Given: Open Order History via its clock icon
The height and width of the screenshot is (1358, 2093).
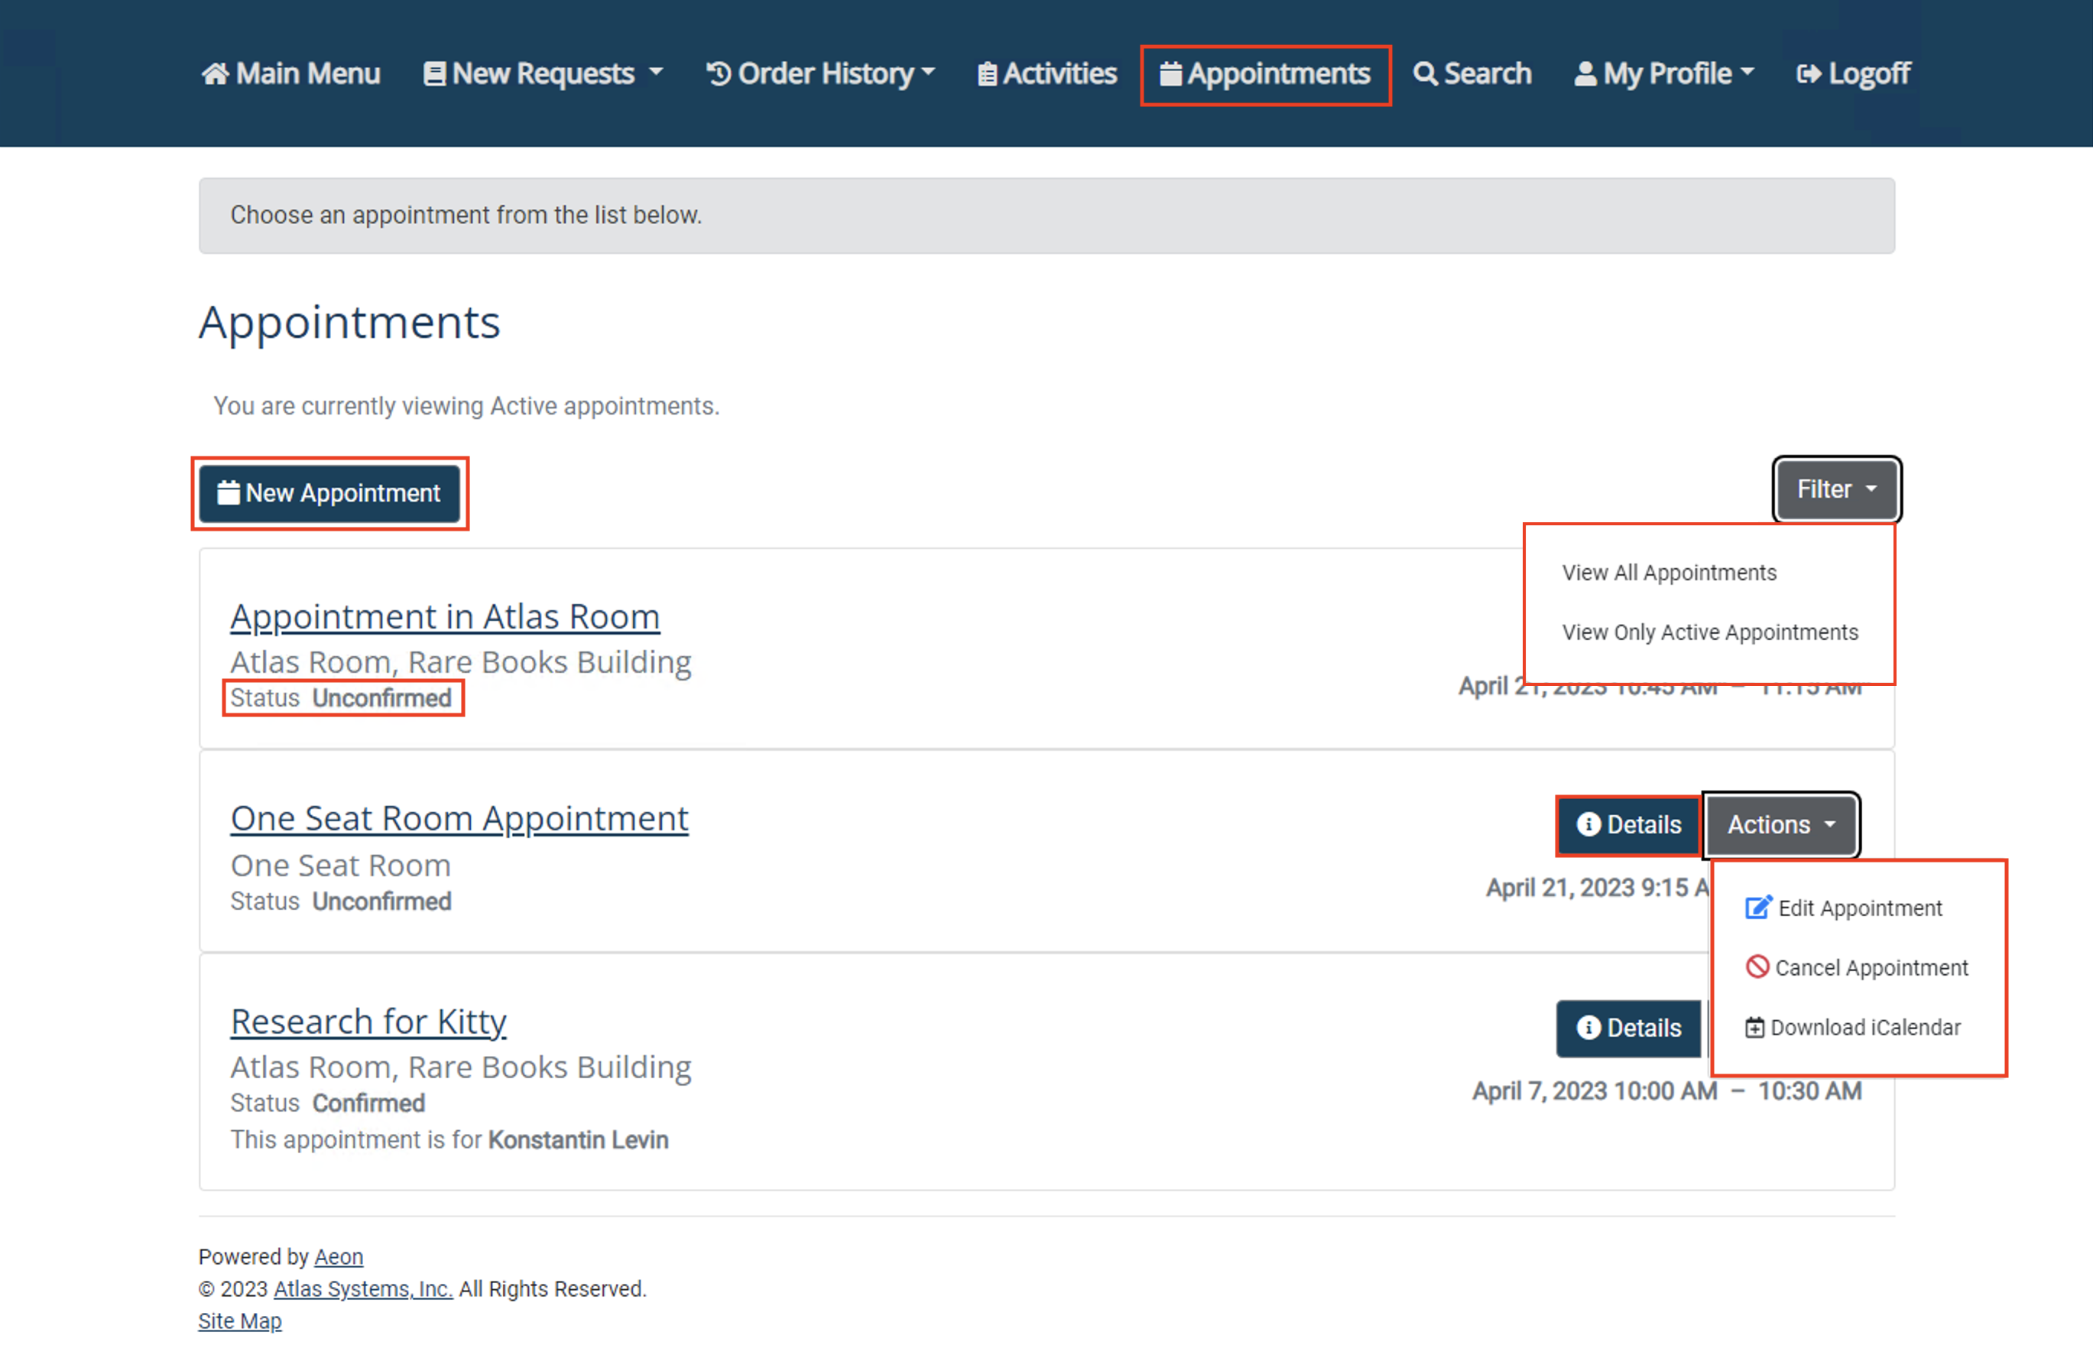Looking at the screenshot, I should (x=719, y=74).
